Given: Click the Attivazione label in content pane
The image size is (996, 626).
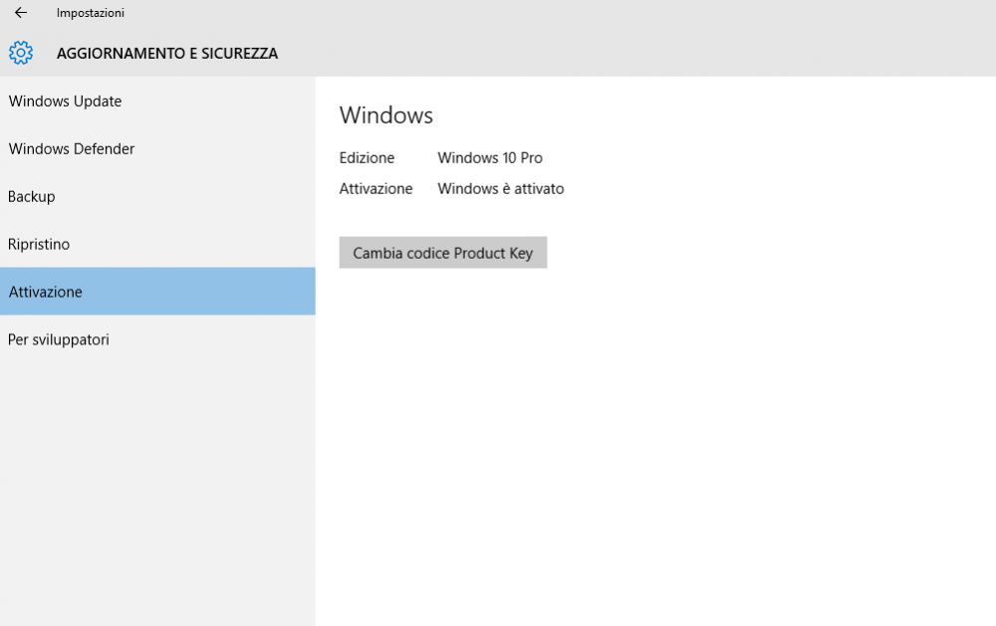Looking at the screenshot, I should point(375,188).
